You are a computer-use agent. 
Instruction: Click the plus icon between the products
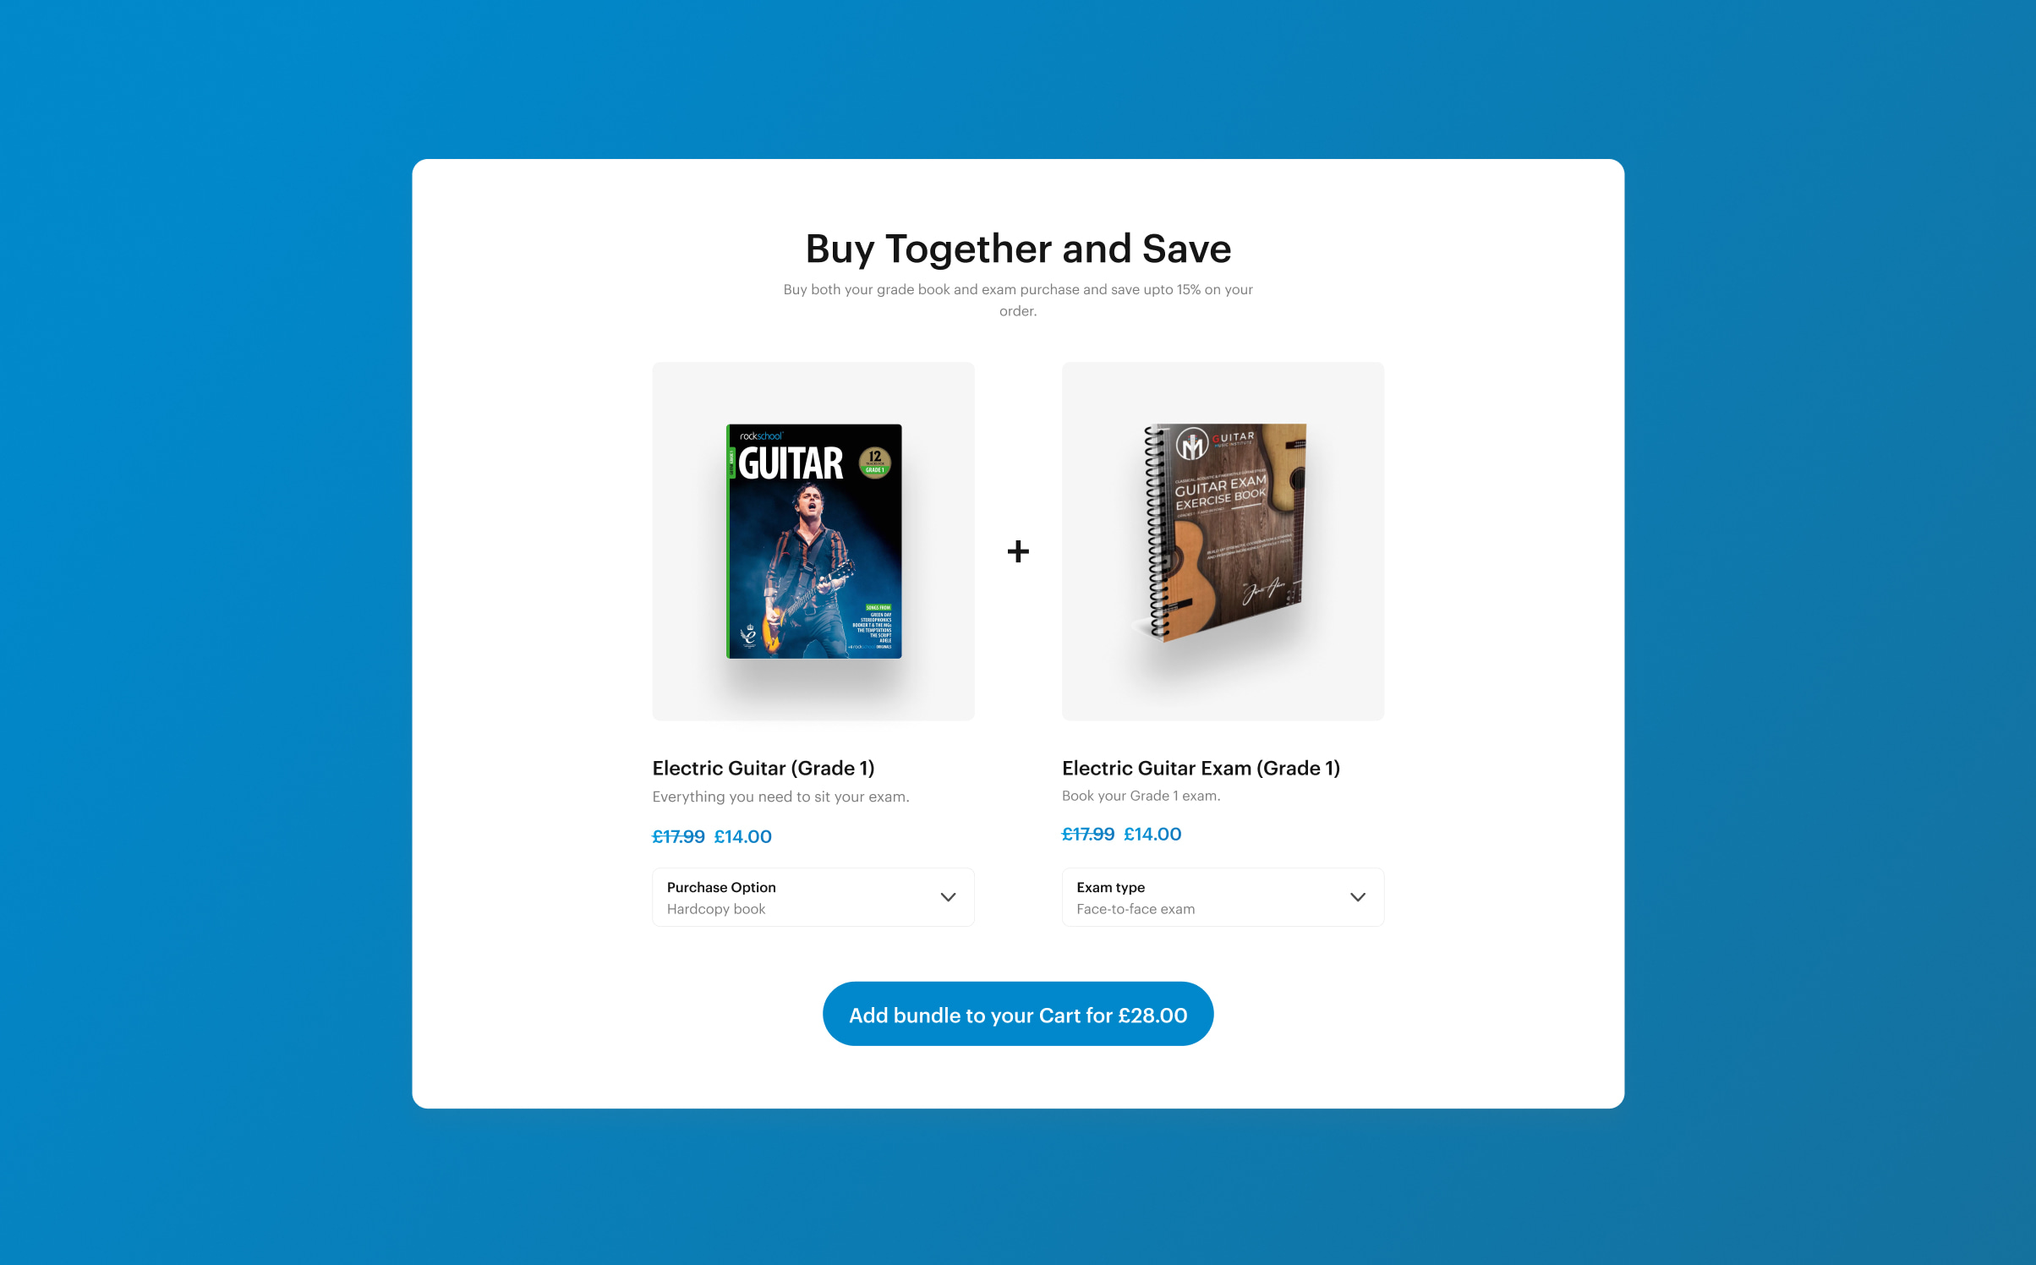1018,551
